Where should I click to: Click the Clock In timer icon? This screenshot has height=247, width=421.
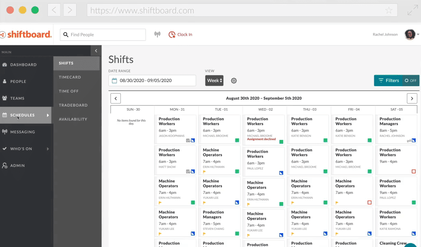tap(172, 35)
